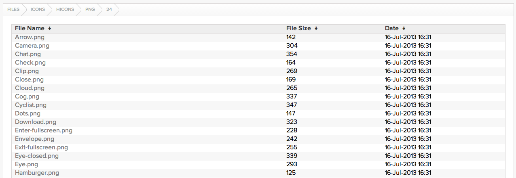
Task: Open the Arrow.png file link
Action: 30,37
